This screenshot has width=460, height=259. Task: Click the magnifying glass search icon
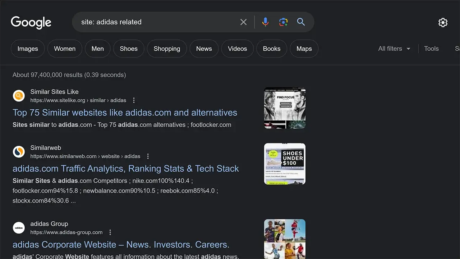tap(301, 22)
